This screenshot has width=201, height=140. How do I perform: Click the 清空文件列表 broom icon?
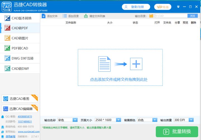point(86,16)
